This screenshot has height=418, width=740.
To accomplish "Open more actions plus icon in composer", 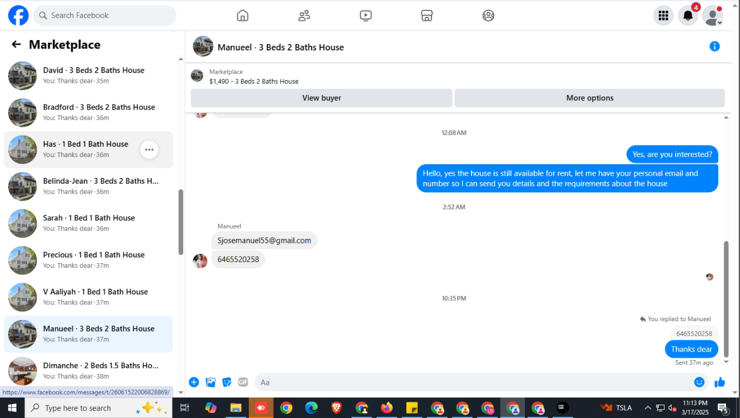I will tap(194, 382).
